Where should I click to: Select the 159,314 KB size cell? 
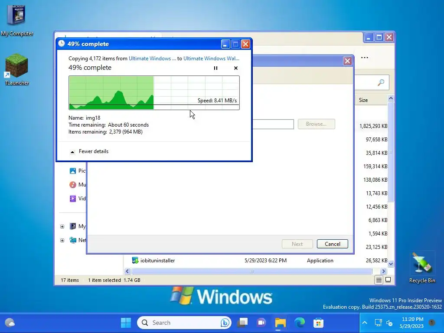coord(375,166)
